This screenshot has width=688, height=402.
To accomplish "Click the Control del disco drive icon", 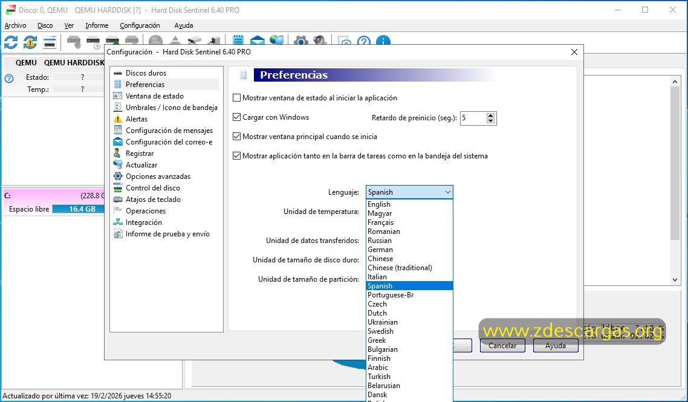I will [x=118, y=188].
